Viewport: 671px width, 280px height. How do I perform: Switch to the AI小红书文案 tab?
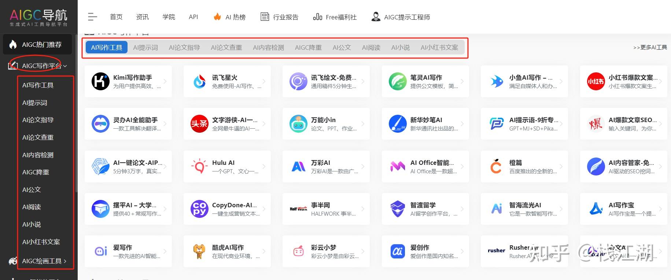[x=439, y=48]
